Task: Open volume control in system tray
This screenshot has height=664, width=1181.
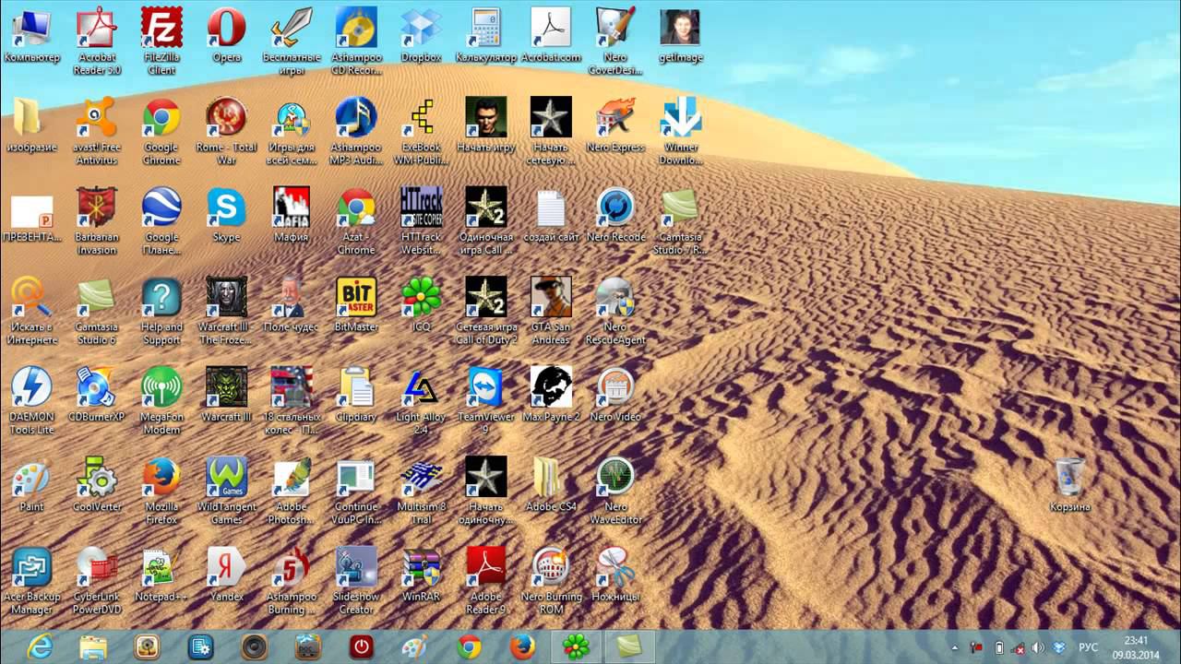Action: [1039, 647]
